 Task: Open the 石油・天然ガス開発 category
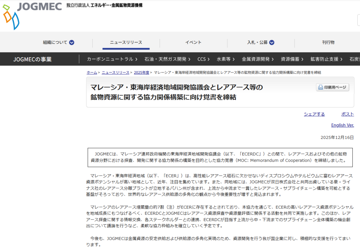coord(167,59)
